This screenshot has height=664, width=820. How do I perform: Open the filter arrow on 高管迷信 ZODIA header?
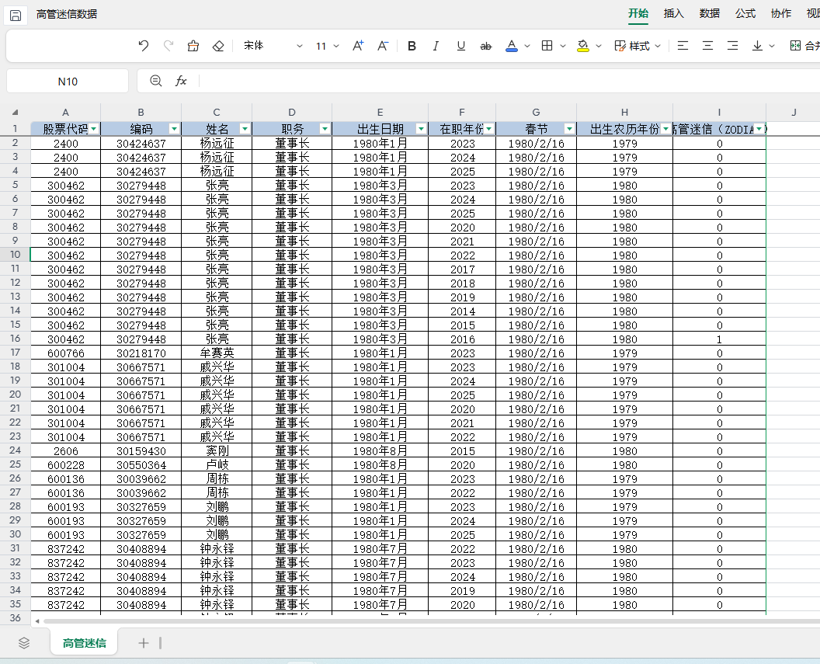[759, 129]
